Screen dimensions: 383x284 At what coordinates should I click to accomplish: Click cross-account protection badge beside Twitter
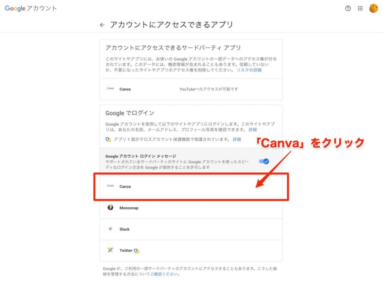136,251
